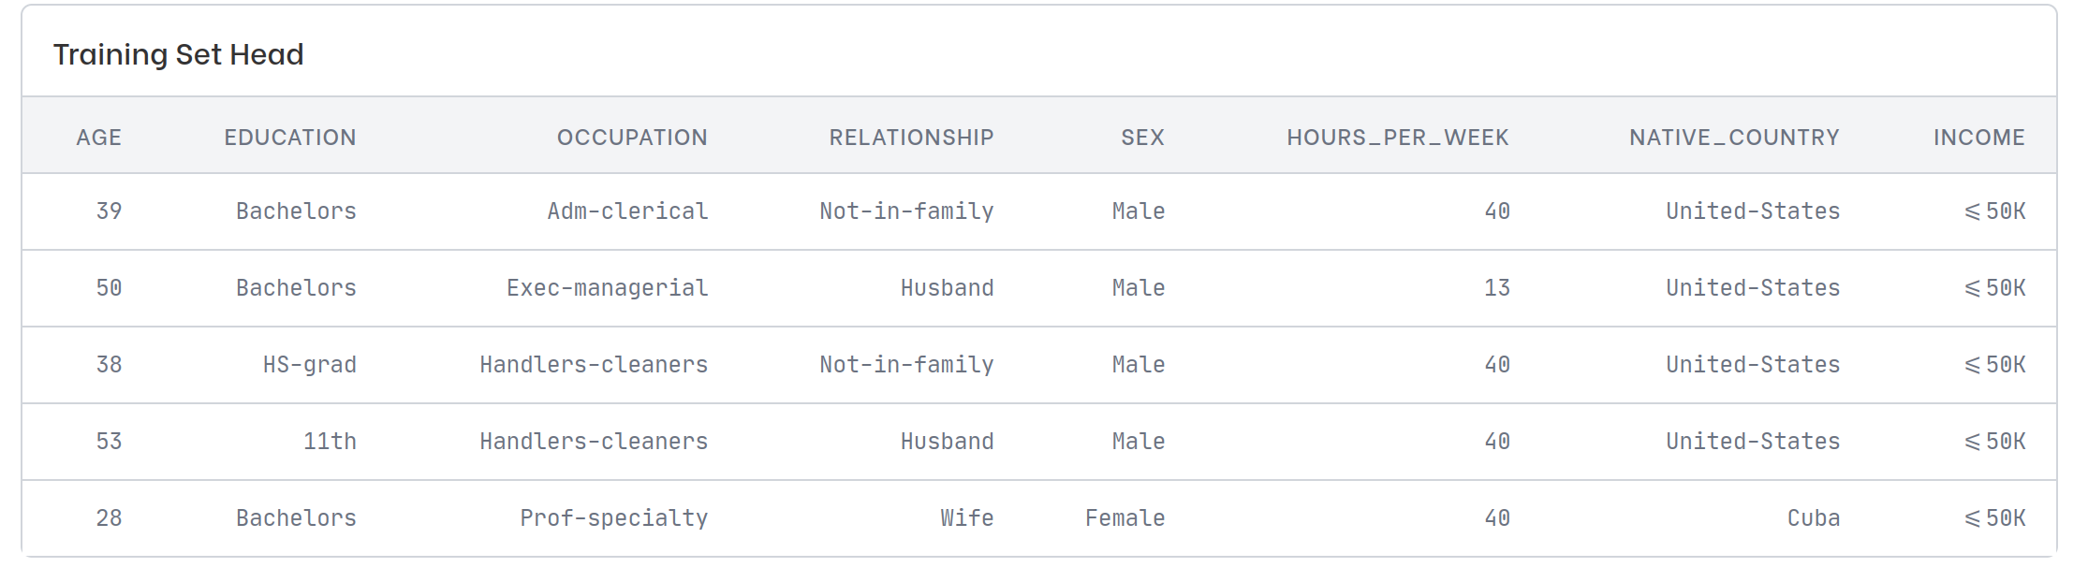
Task: Click the HS-grad education cell
Action: (309, 365)
